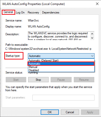Click the description box scroll-up arrow

click(92, 34)
